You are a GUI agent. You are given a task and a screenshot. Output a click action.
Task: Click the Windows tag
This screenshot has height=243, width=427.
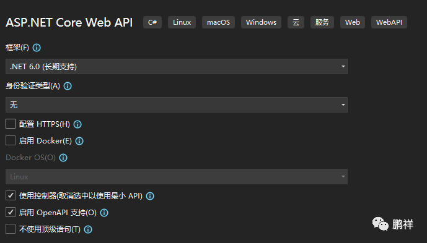261,22
